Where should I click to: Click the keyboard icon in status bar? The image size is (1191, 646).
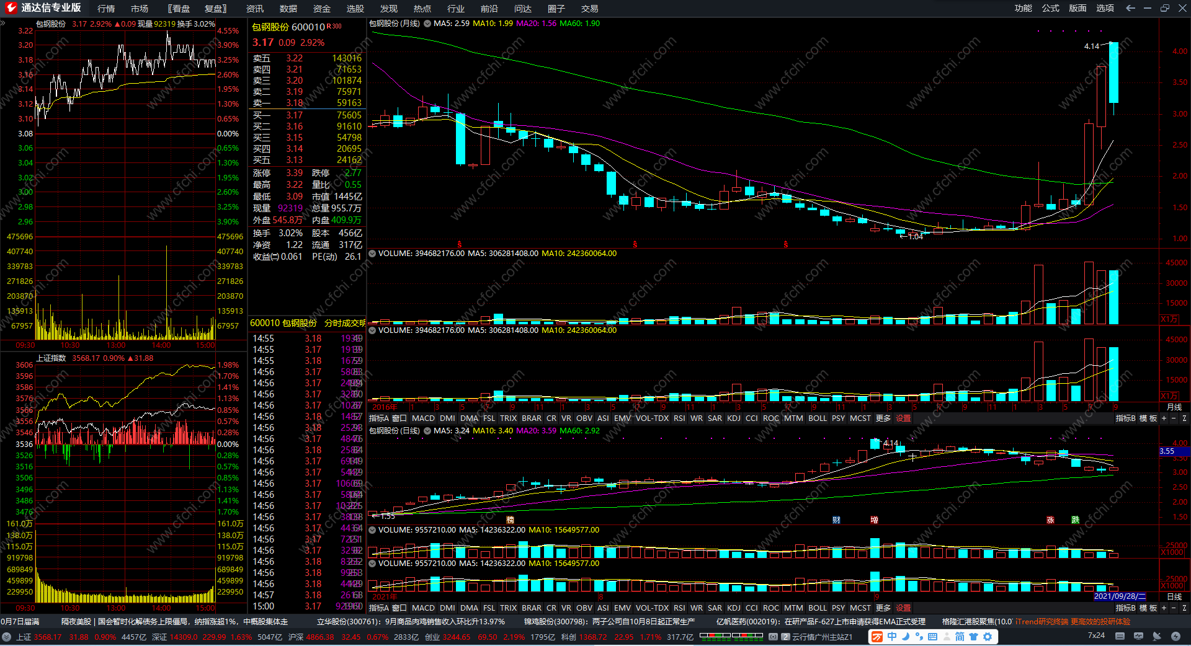[x=1120, y=636]
